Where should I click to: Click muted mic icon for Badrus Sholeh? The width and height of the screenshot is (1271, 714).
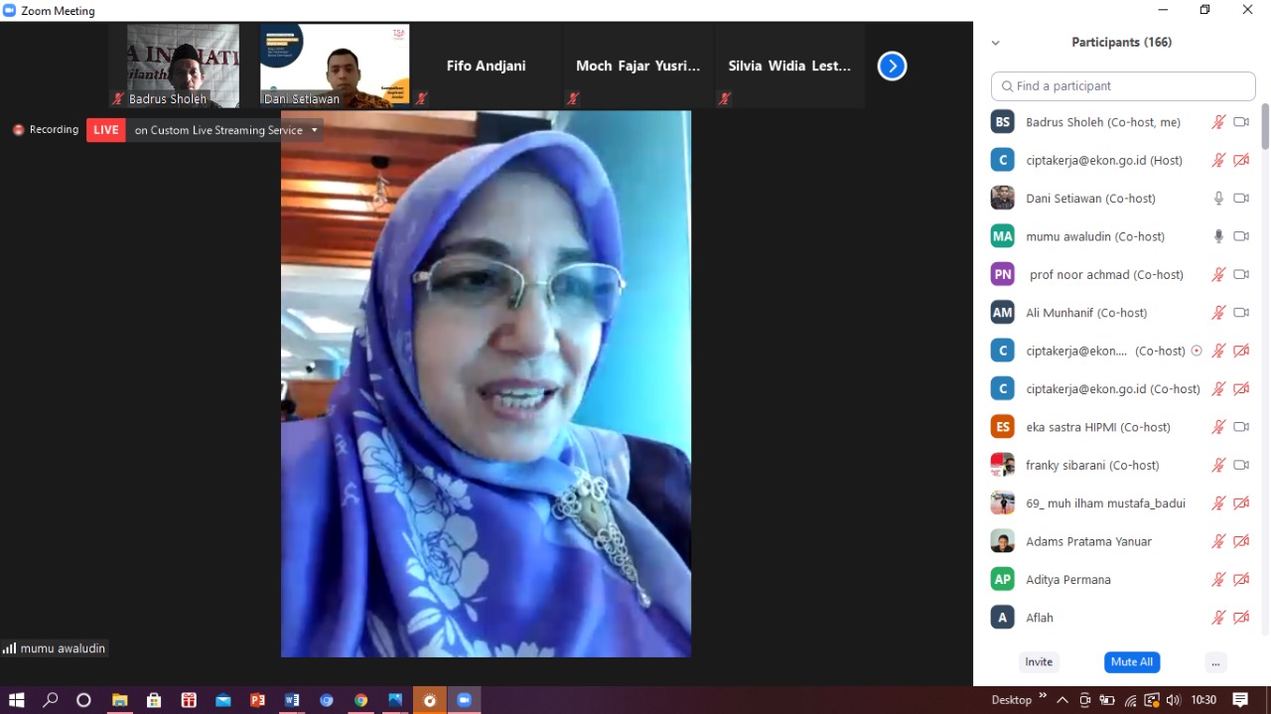click(x=1218, y=122)
